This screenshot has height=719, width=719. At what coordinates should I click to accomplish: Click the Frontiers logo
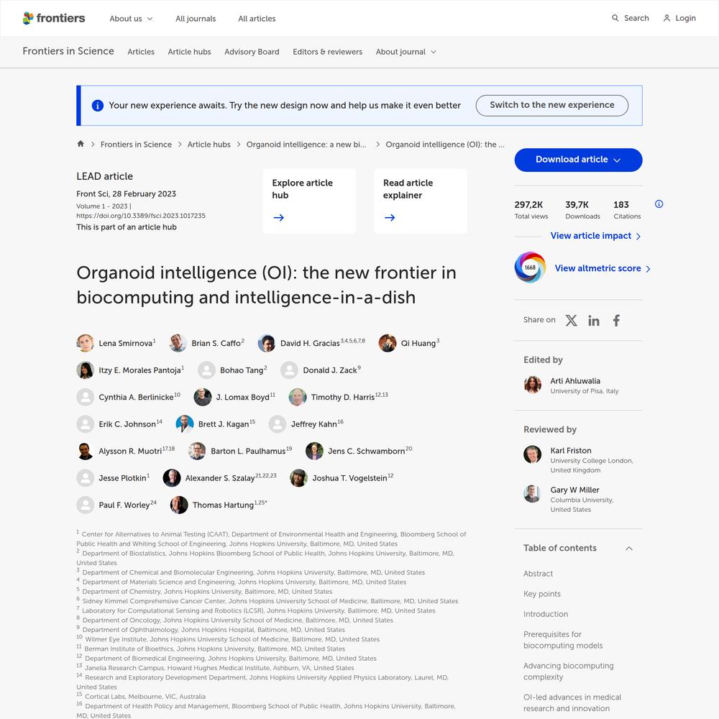click(x=54, y=18)
